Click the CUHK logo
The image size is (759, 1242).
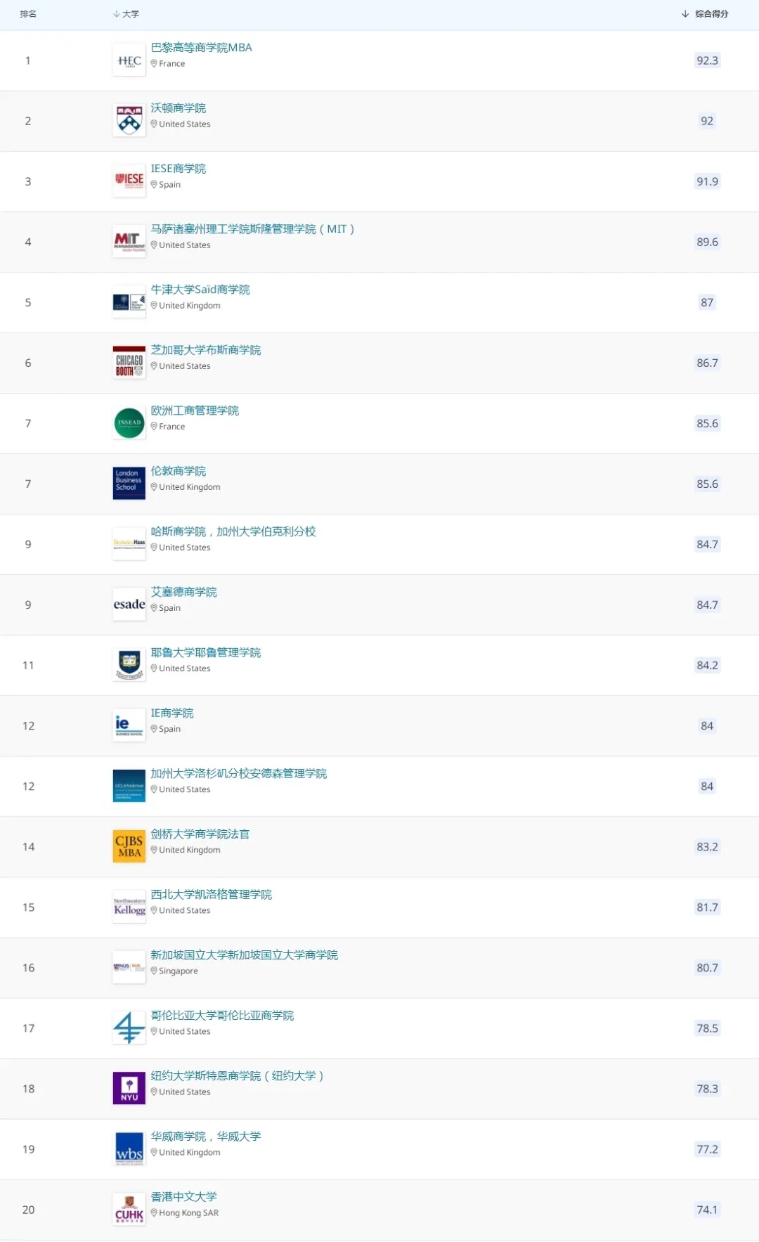coord(129,1209)
